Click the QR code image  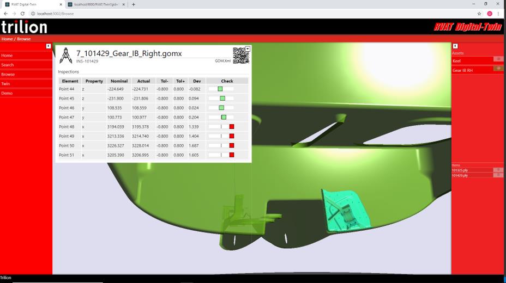coord(241,56)
